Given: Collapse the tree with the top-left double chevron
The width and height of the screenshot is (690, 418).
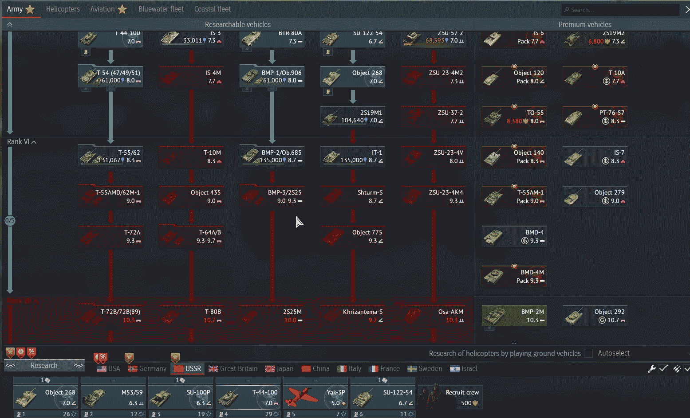Looking at the screenshot, I should 10,25.
